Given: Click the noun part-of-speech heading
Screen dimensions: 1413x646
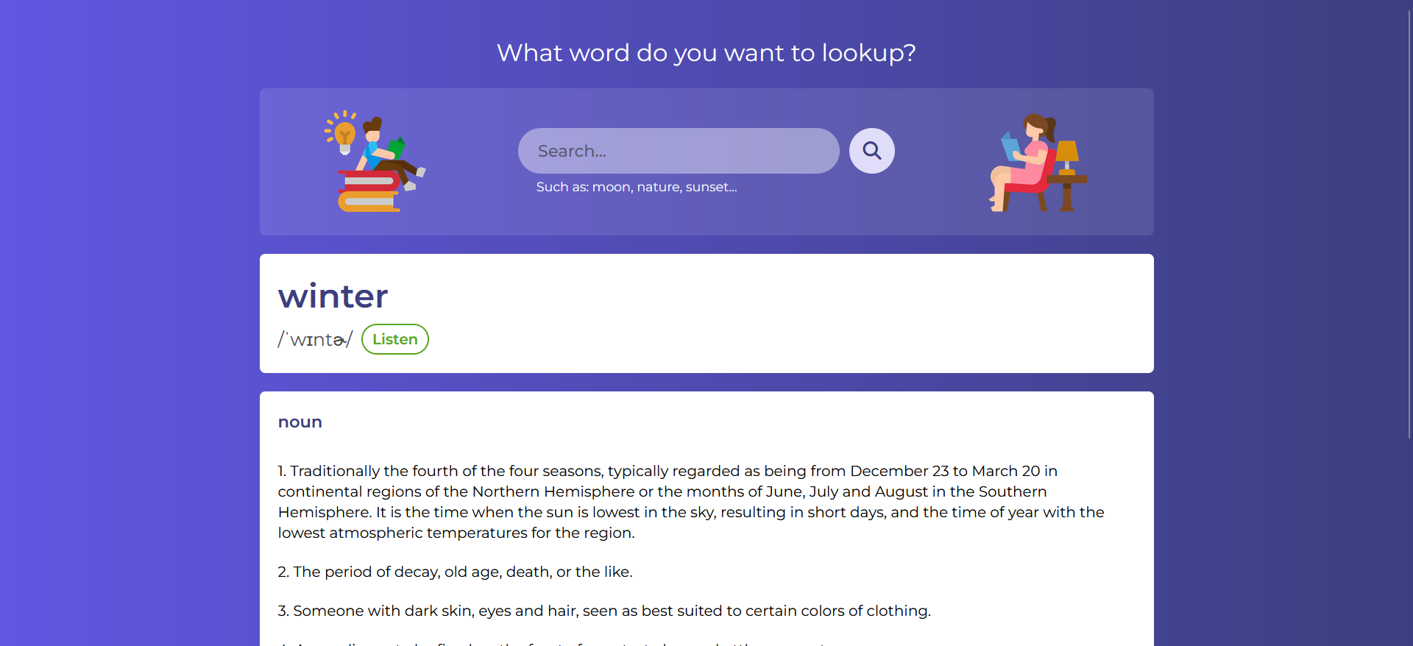Looking at the screenshot, I should point(300,422).
